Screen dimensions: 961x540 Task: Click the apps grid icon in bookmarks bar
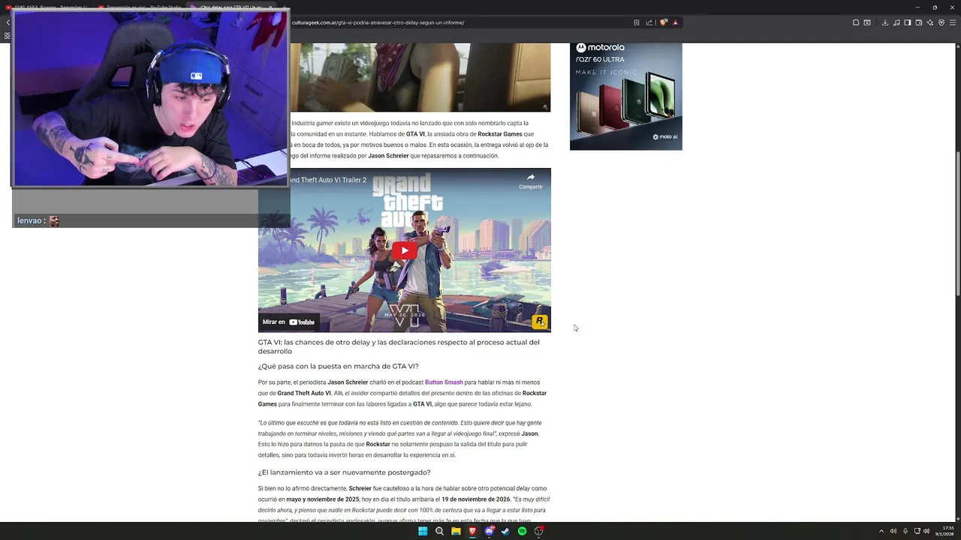point(8,35)
